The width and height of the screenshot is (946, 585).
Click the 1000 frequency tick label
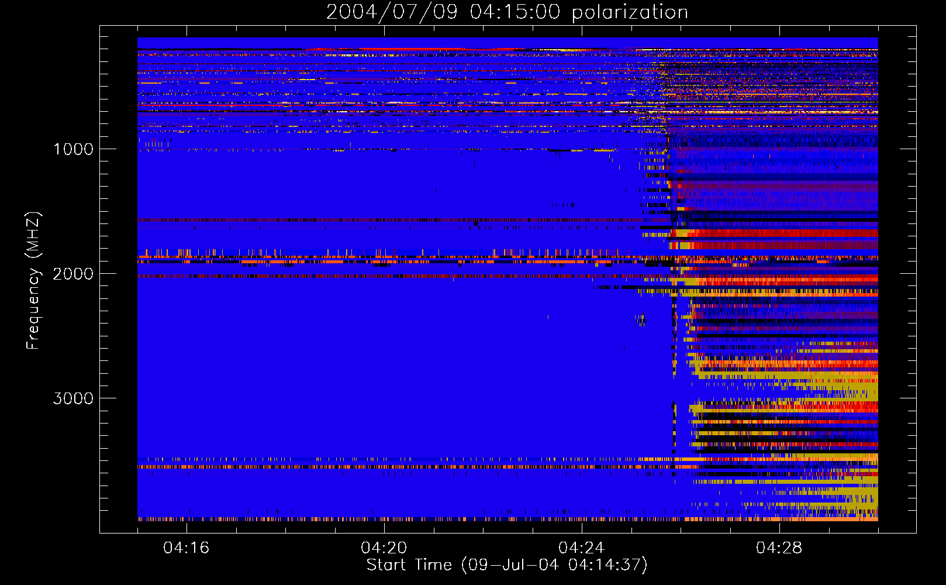[73, 149]
